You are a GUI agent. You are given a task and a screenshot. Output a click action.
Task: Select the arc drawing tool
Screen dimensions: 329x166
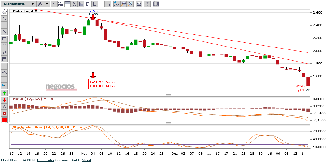pos(4,73)
